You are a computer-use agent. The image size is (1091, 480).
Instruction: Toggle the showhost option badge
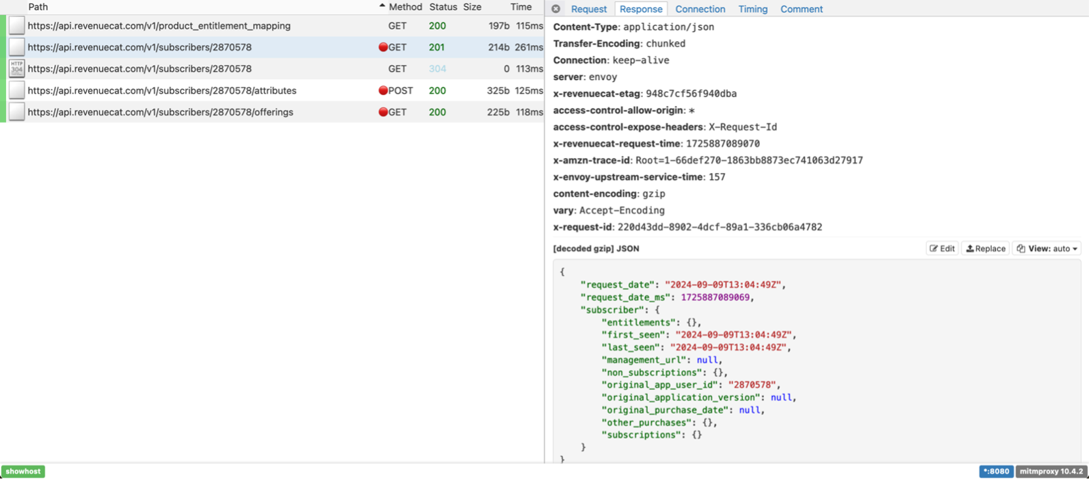pyautogui.click(x=23, y=471)
